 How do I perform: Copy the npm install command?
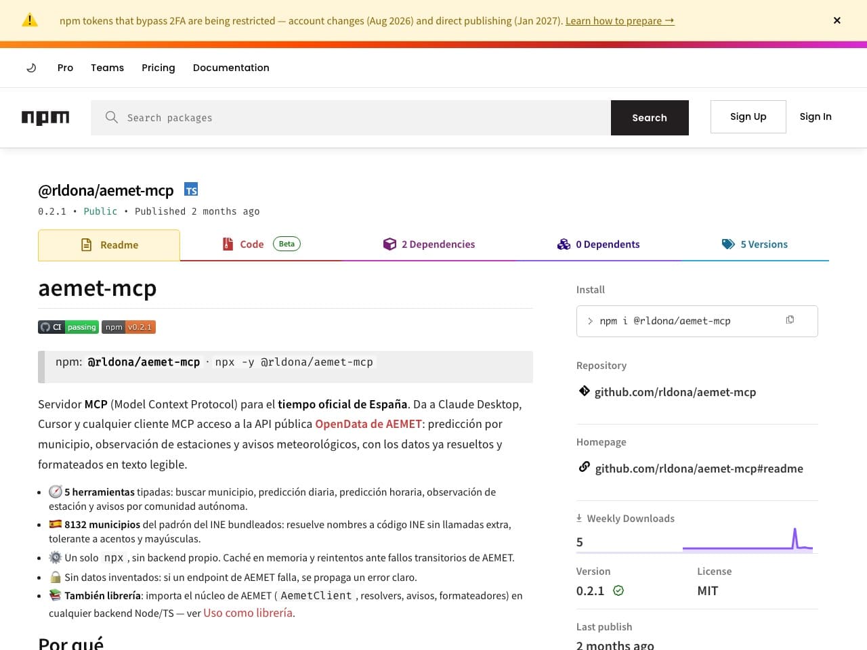click(790, 320)
